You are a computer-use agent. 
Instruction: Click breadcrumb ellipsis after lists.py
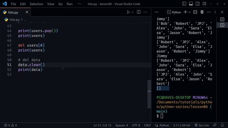click(25, 20)
